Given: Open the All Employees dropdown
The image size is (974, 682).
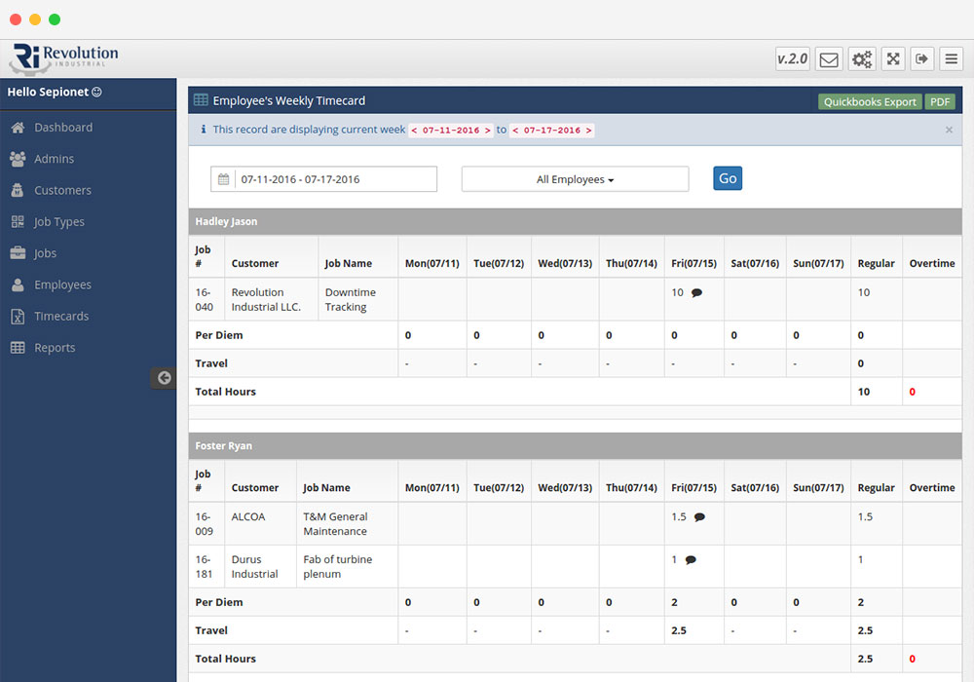Looking at the screenshot, I should (574, 178).
